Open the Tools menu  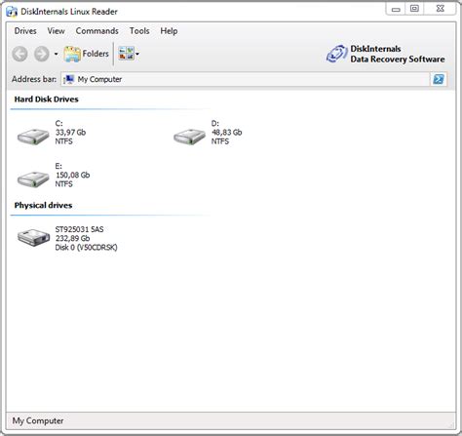pyautogui.click(x=139, y=31)
